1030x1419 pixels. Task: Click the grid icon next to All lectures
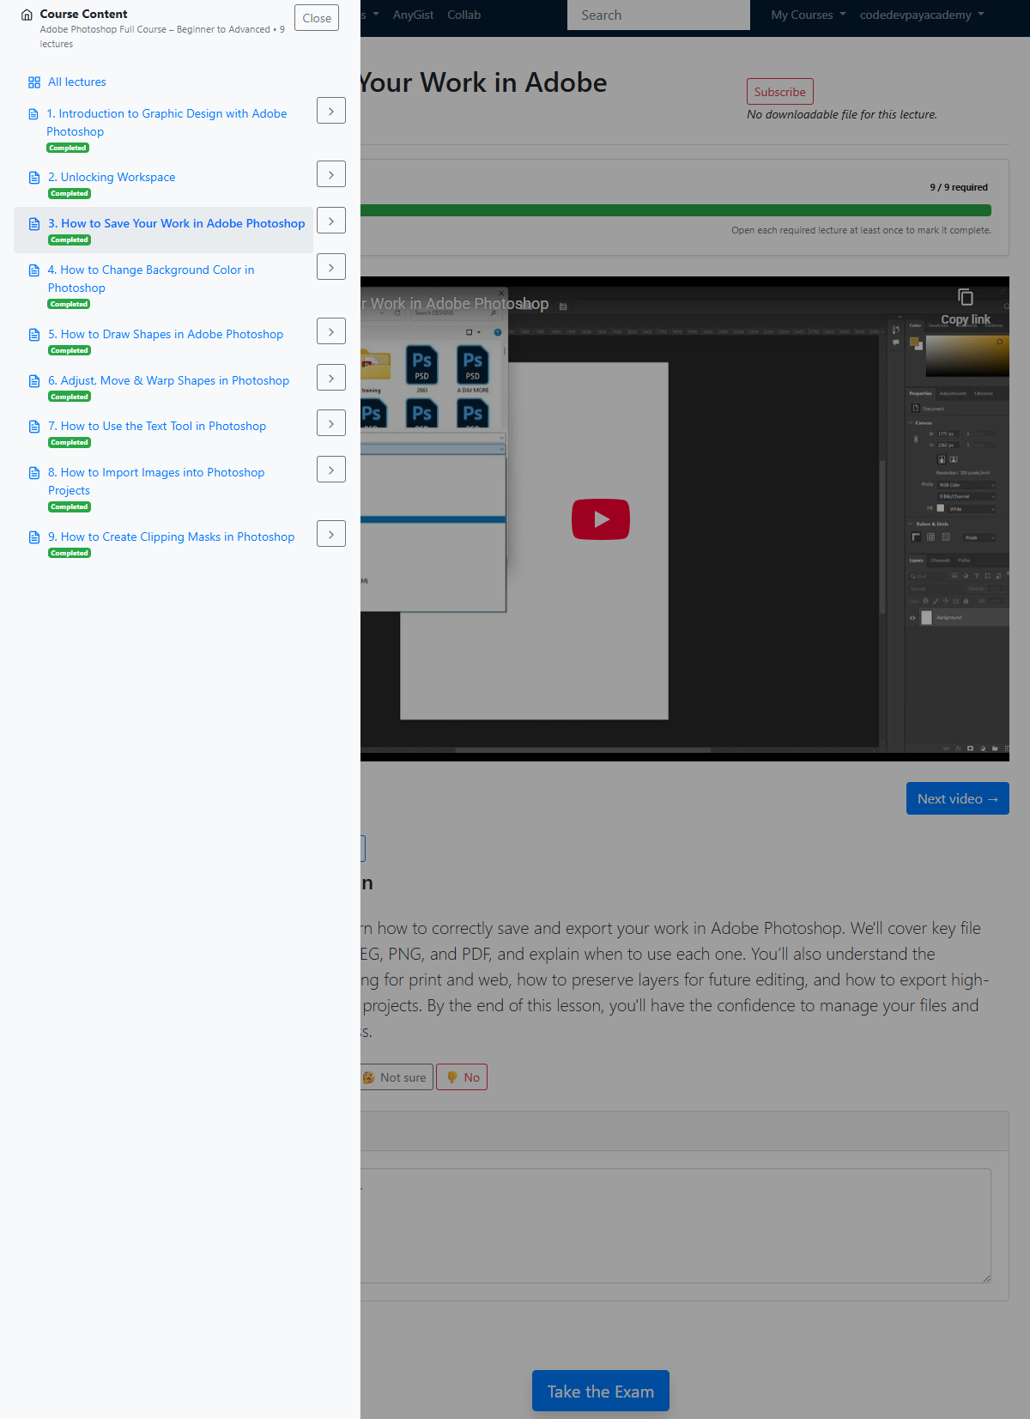pyautogui.click(x=34, y=82)
